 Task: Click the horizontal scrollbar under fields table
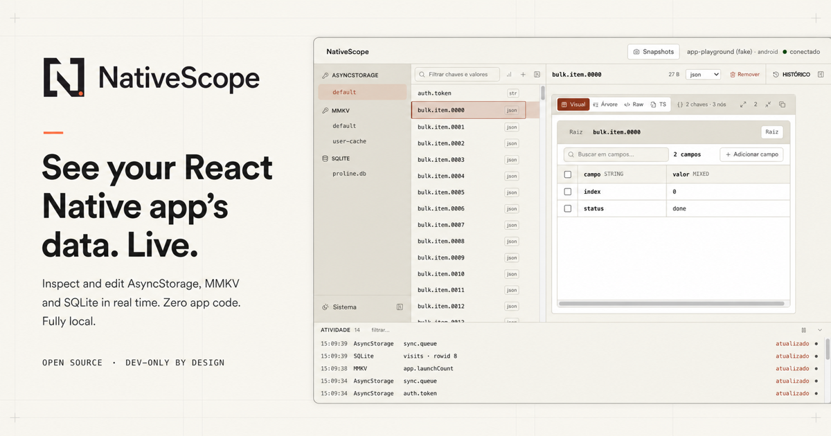coord(671,304)
